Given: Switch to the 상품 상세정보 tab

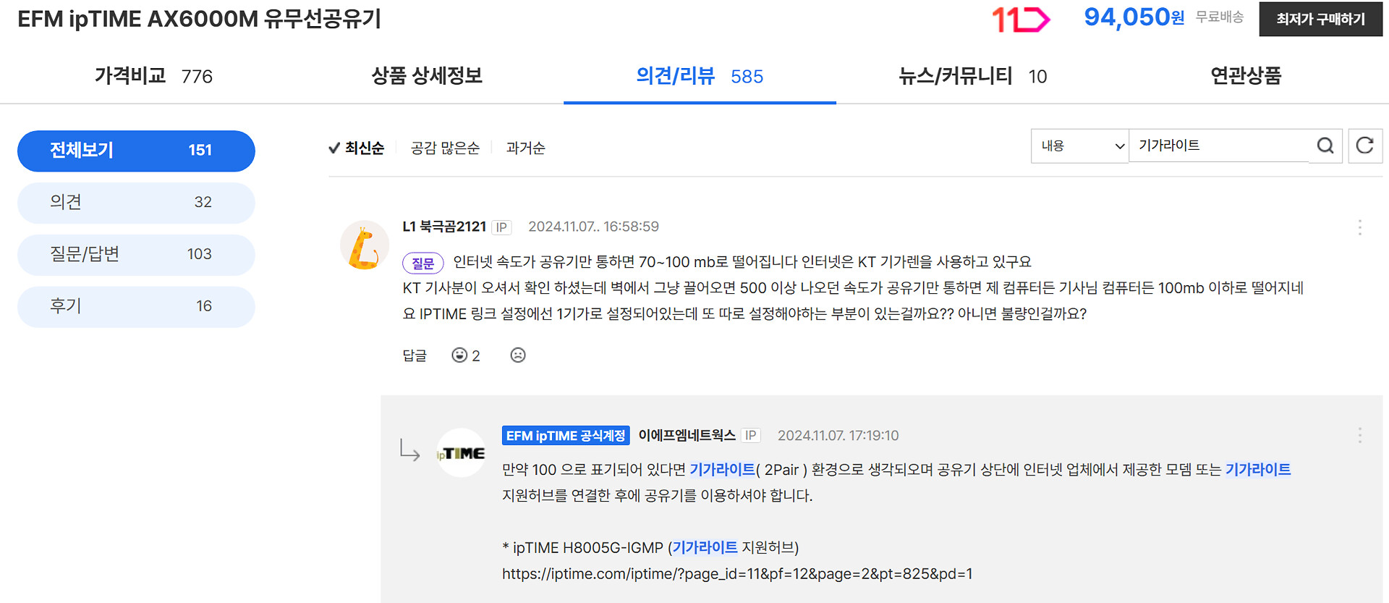Looking at the screenshot, I should pos(427,76).
